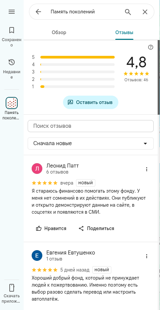Open the Недавние history icon
Image resolution: width=160 pixels, height=310 pixels.
point(12,62)
